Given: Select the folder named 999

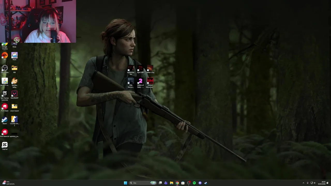Looking at the screenshot, I should 14,69.
